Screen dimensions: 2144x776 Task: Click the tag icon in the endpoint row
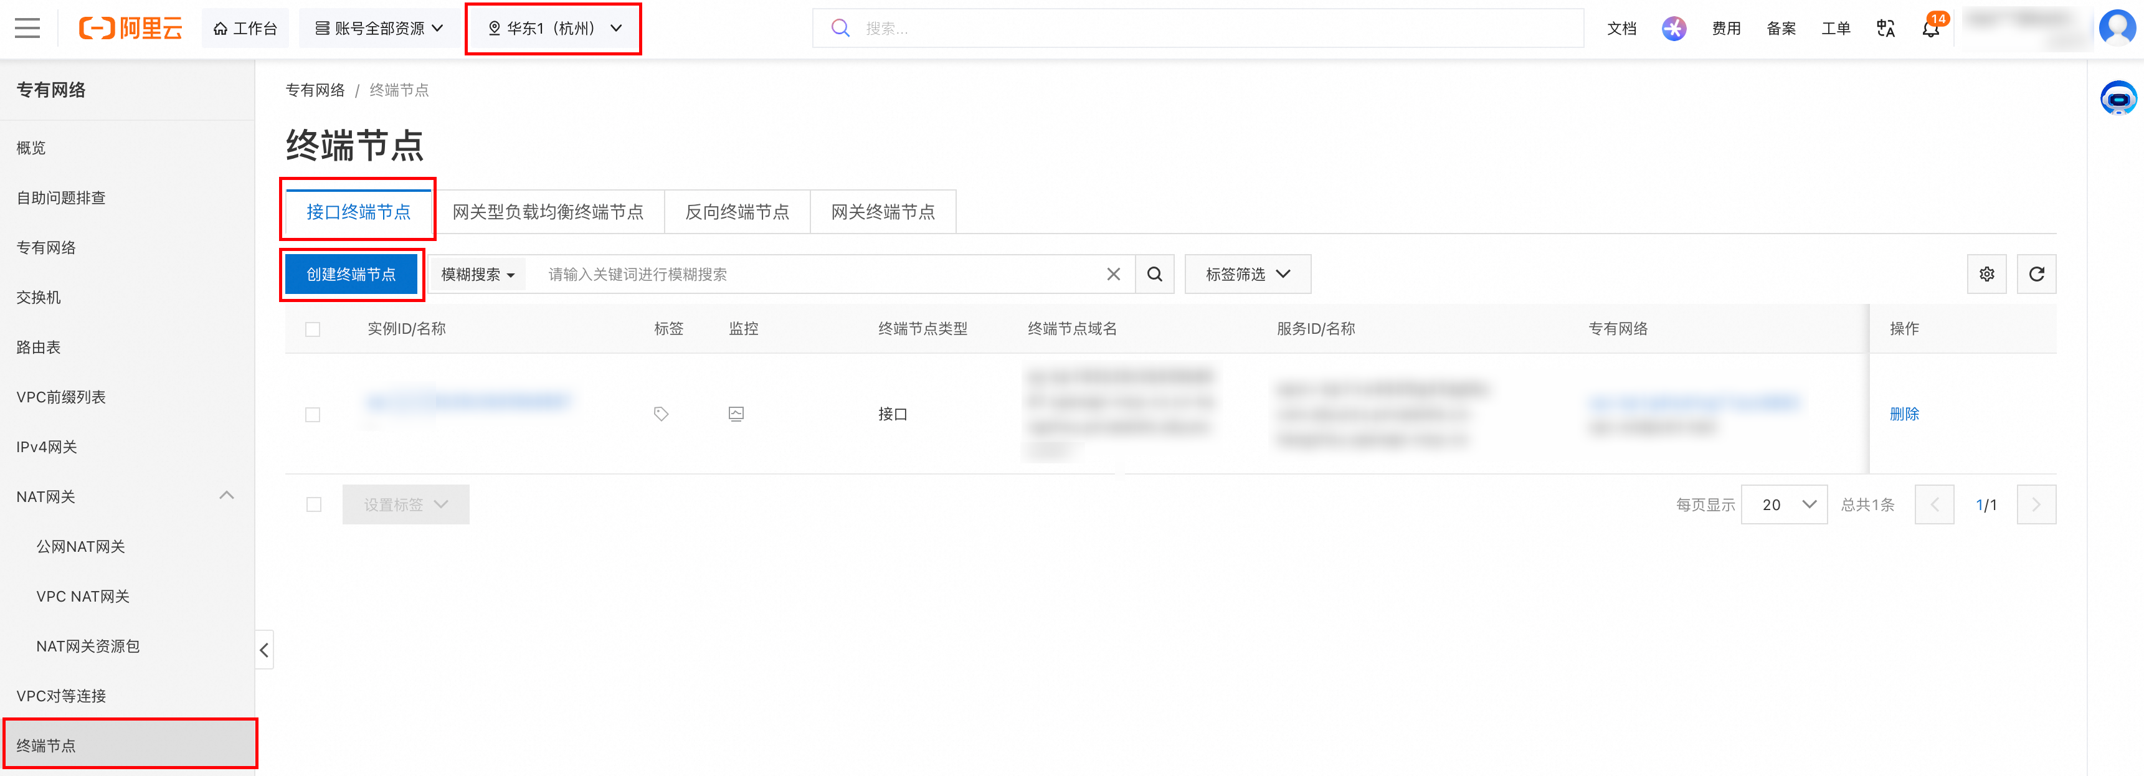(661, 414)
